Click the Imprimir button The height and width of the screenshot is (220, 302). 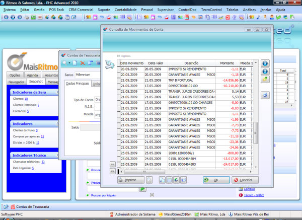click(x=131, y=180)
